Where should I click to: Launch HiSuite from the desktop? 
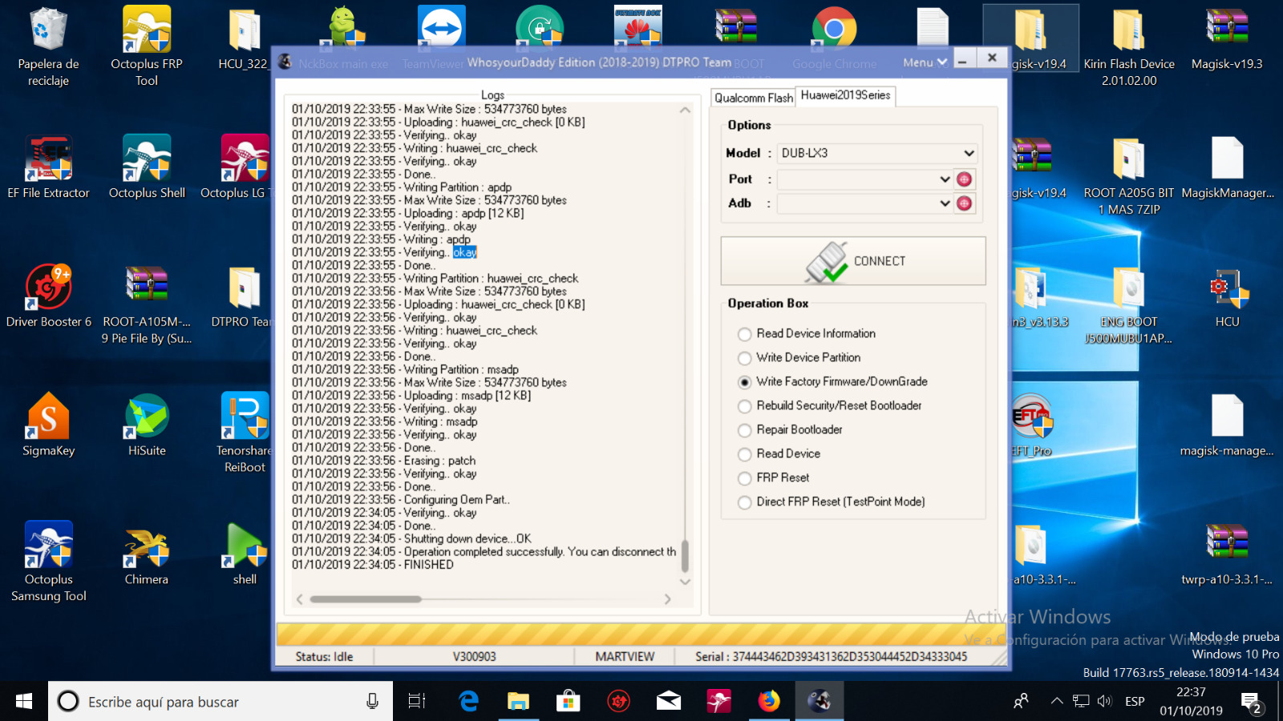point(147,425)
